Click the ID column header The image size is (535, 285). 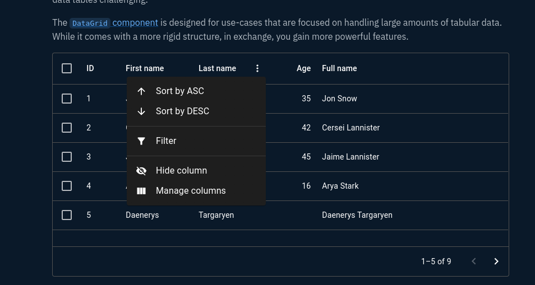point(90,68)
